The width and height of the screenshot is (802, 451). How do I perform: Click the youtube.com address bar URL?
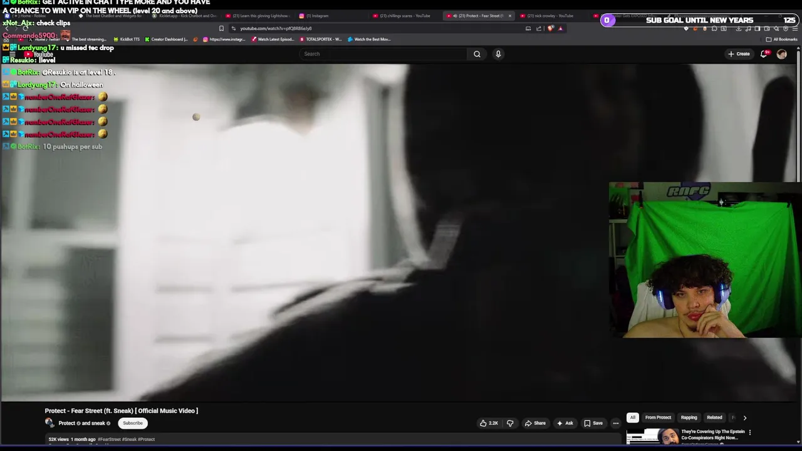(276, 28)
